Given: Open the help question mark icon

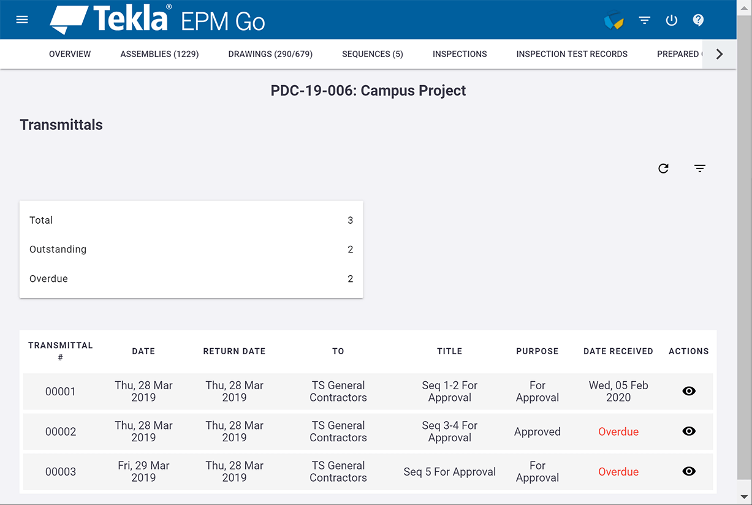Looking at the screenshot, I should 698,20.
